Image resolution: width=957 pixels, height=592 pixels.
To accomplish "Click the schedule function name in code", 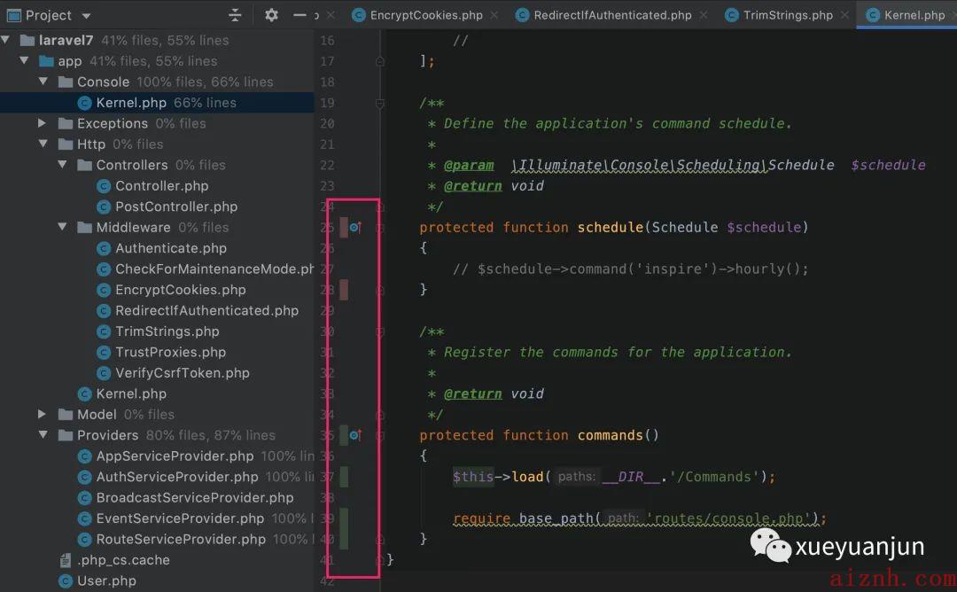I will coord(611,228).
